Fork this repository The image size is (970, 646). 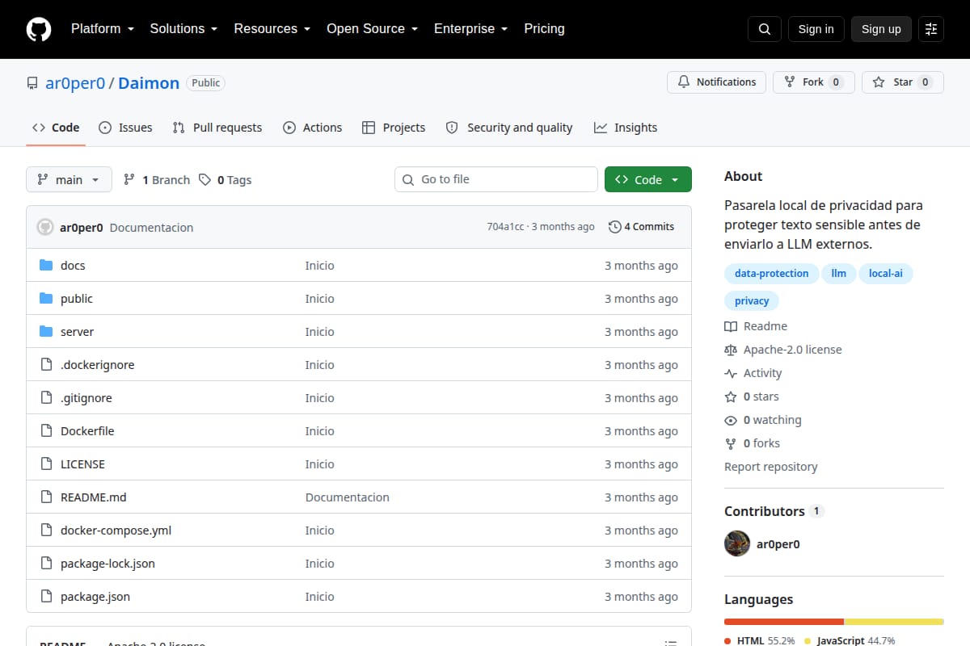pos(813,82)
